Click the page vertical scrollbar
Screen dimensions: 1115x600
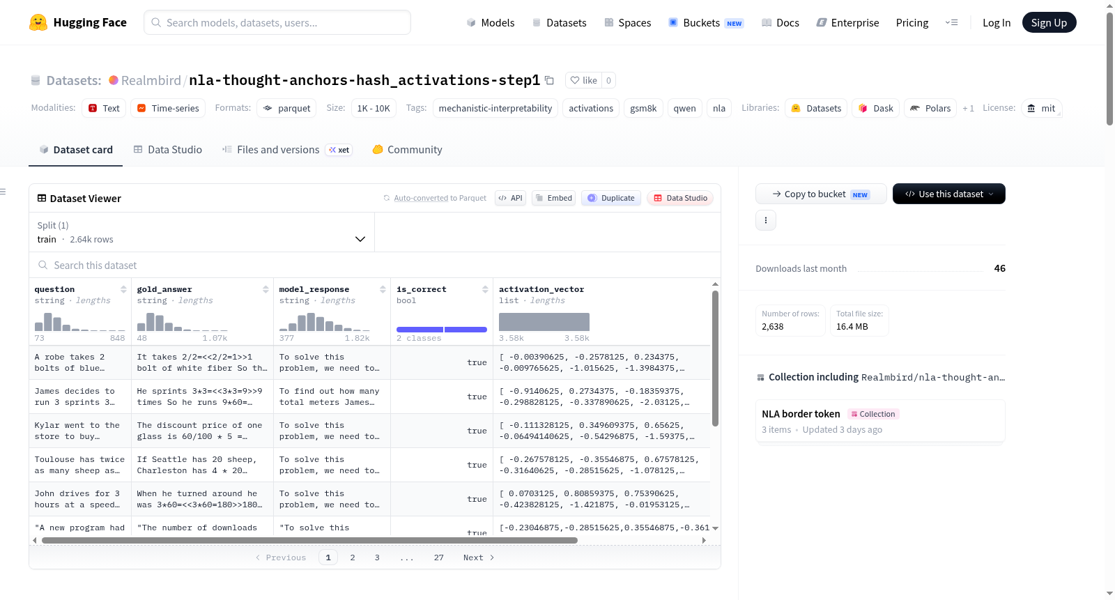1109,68
